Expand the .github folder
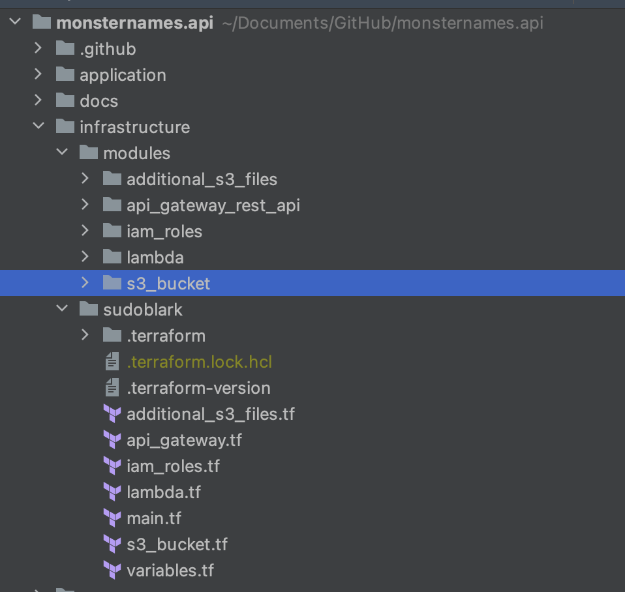Viewport: 625px width, 592px height. [x=38, y=48]
